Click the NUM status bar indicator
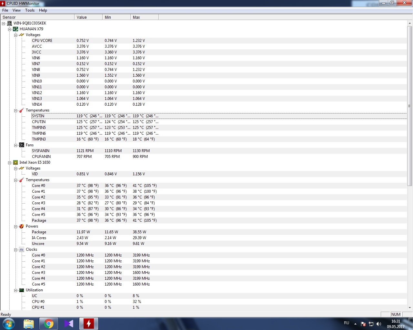This screenshot has width=413, height=330. pyautogui.click(x=396, y=315)
